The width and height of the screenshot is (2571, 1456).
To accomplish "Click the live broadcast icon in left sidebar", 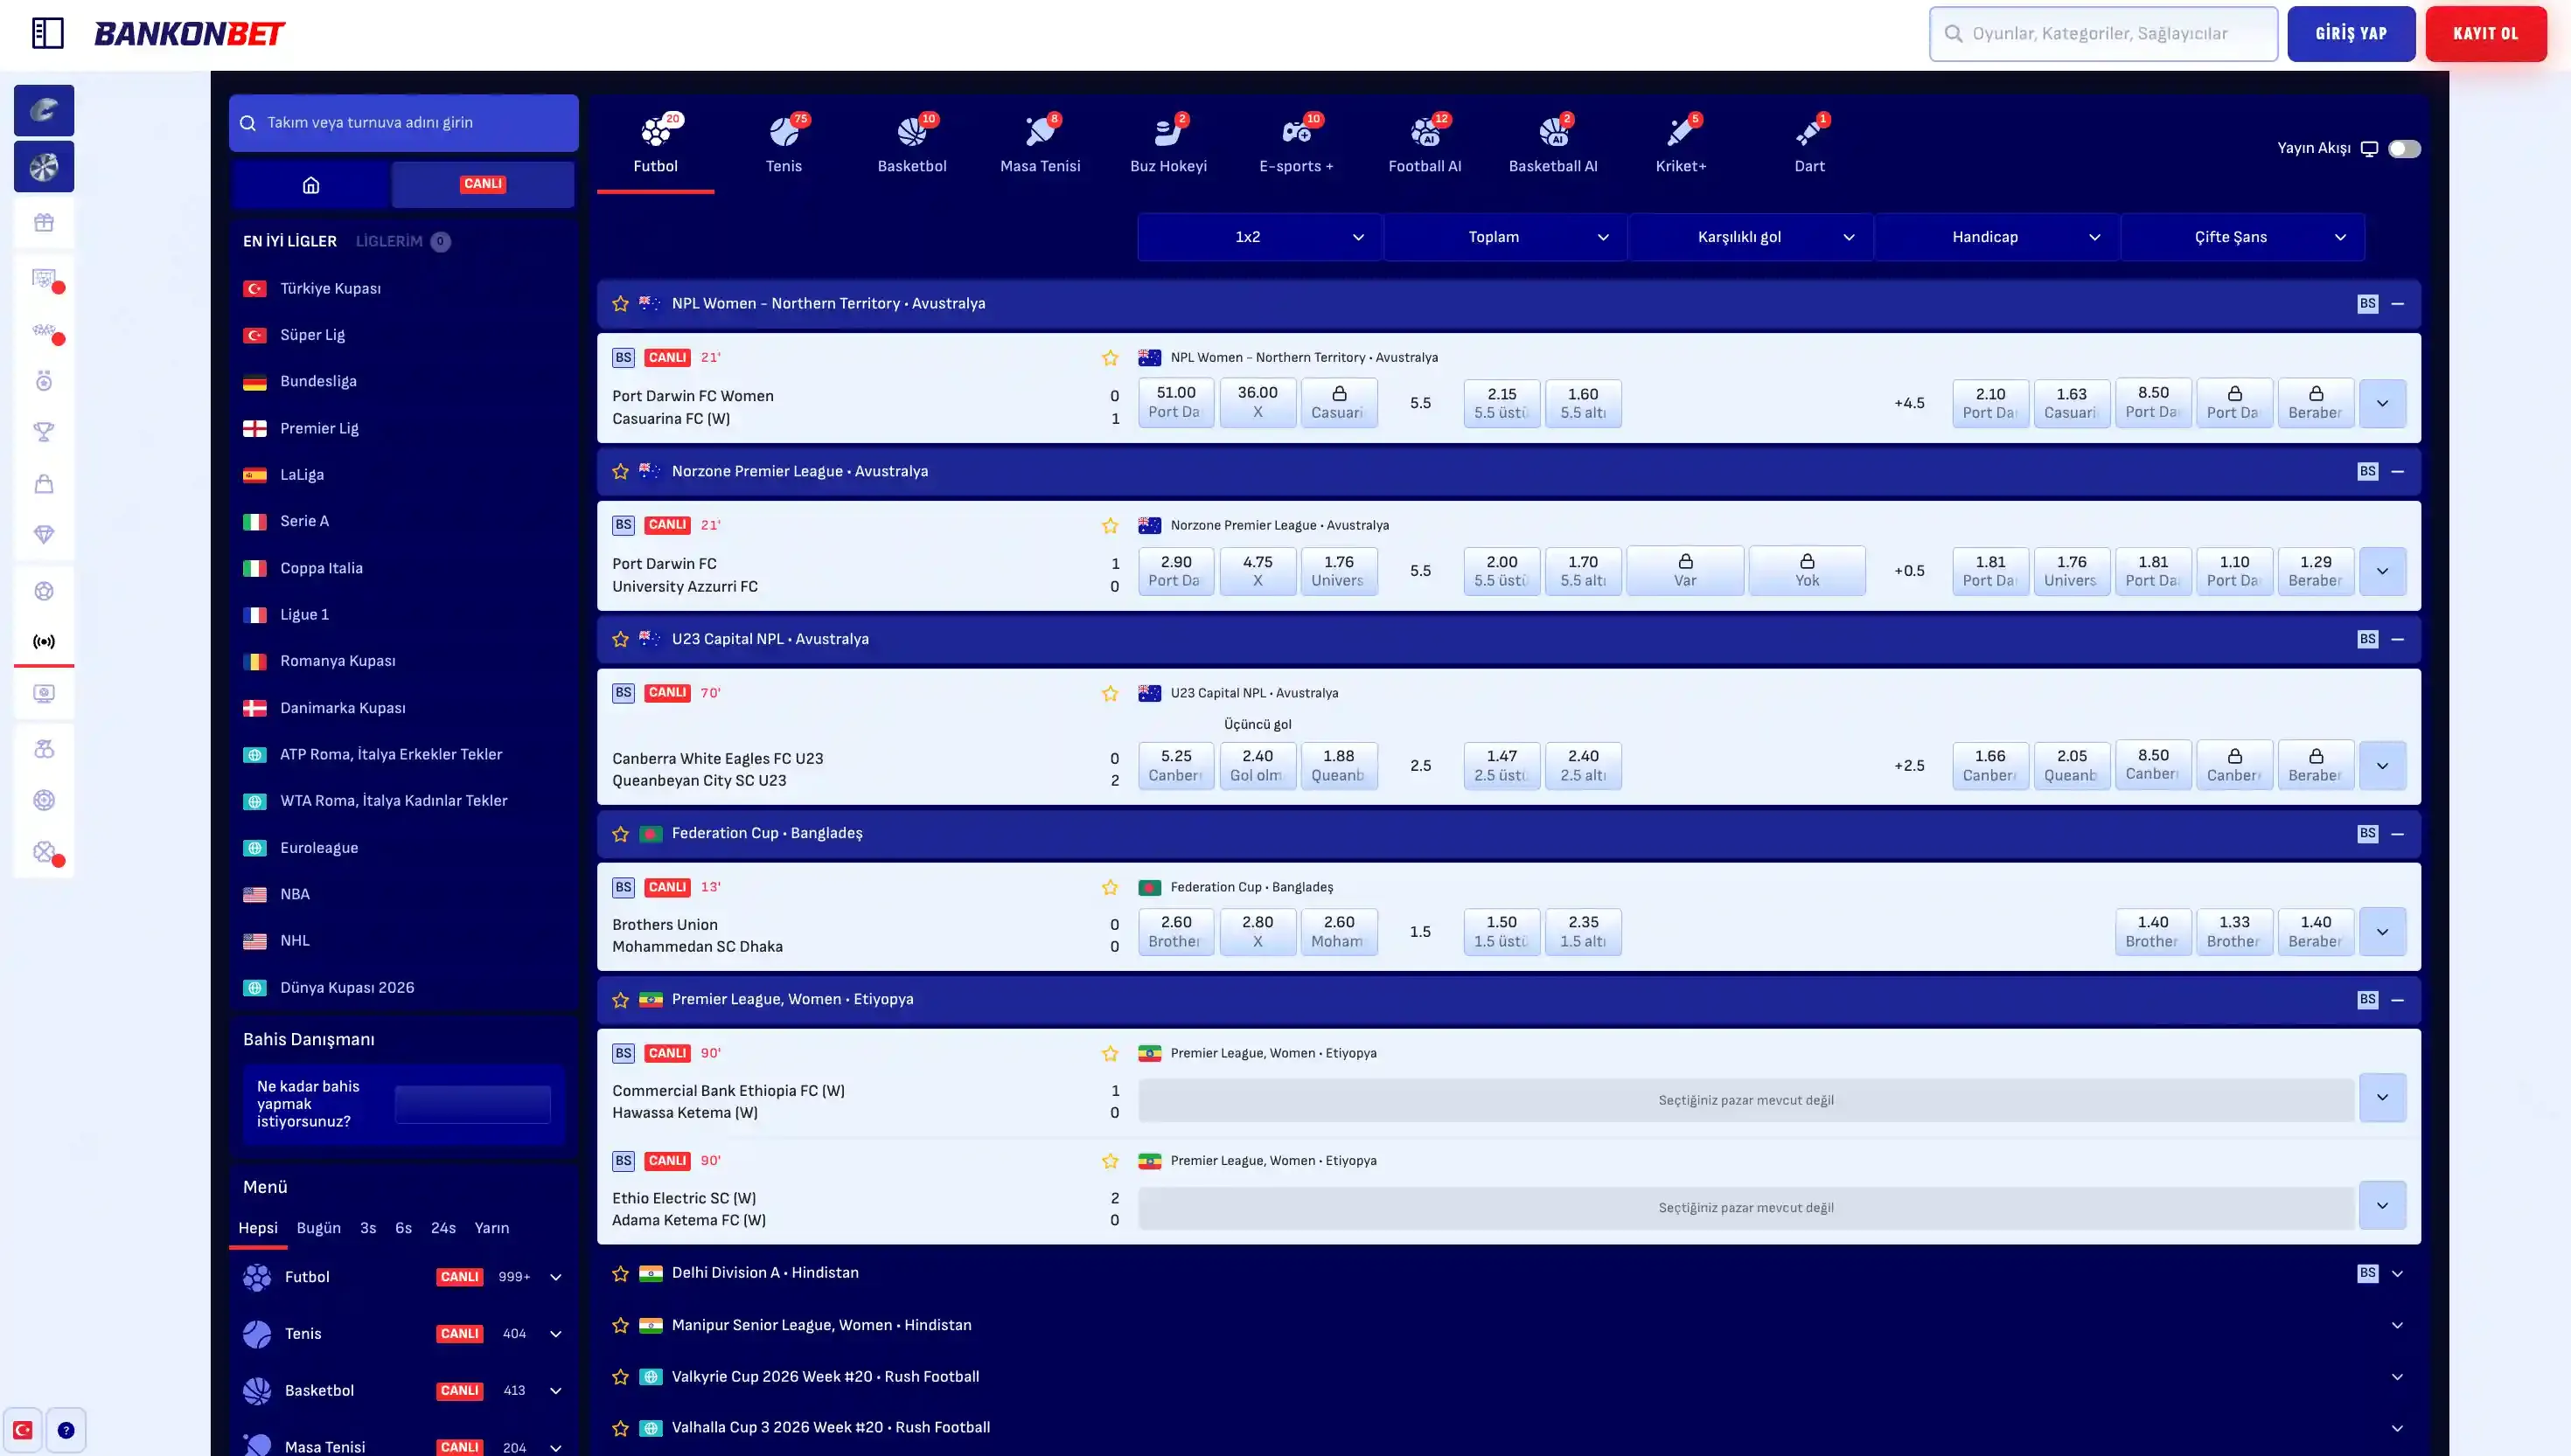I will [x=44, y=641].
